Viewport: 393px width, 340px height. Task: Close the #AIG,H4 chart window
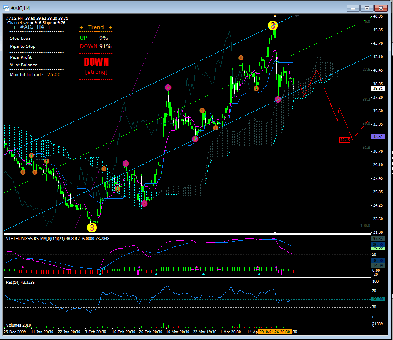pyautogui.click(x=381, y=8)
